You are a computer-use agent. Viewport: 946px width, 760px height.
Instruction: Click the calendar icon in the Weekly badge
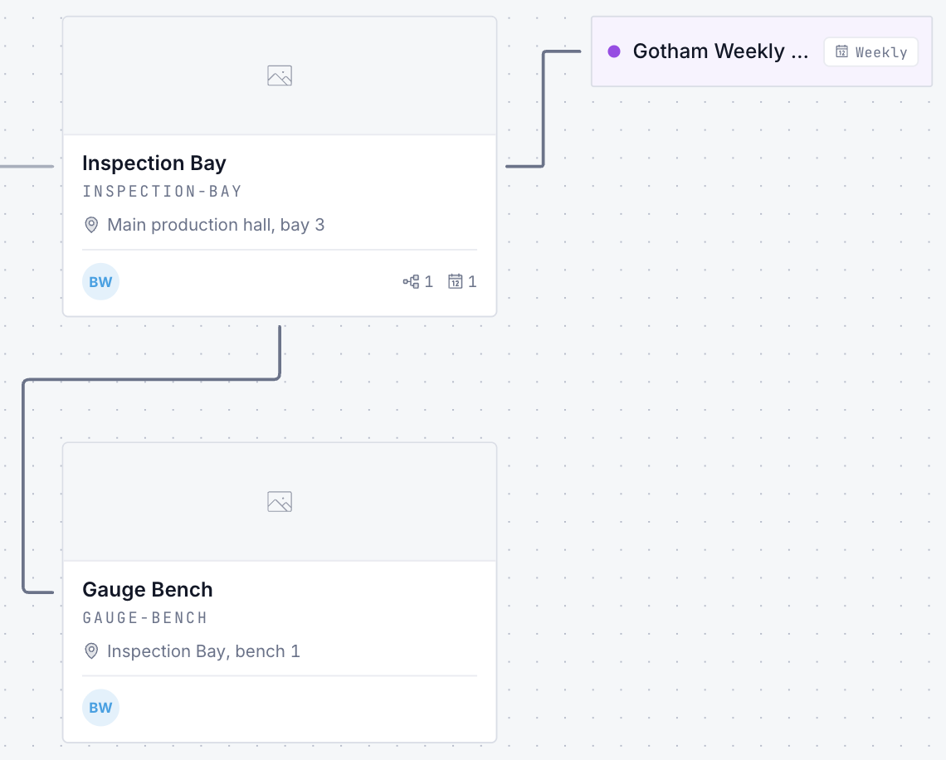click(841, 52)
